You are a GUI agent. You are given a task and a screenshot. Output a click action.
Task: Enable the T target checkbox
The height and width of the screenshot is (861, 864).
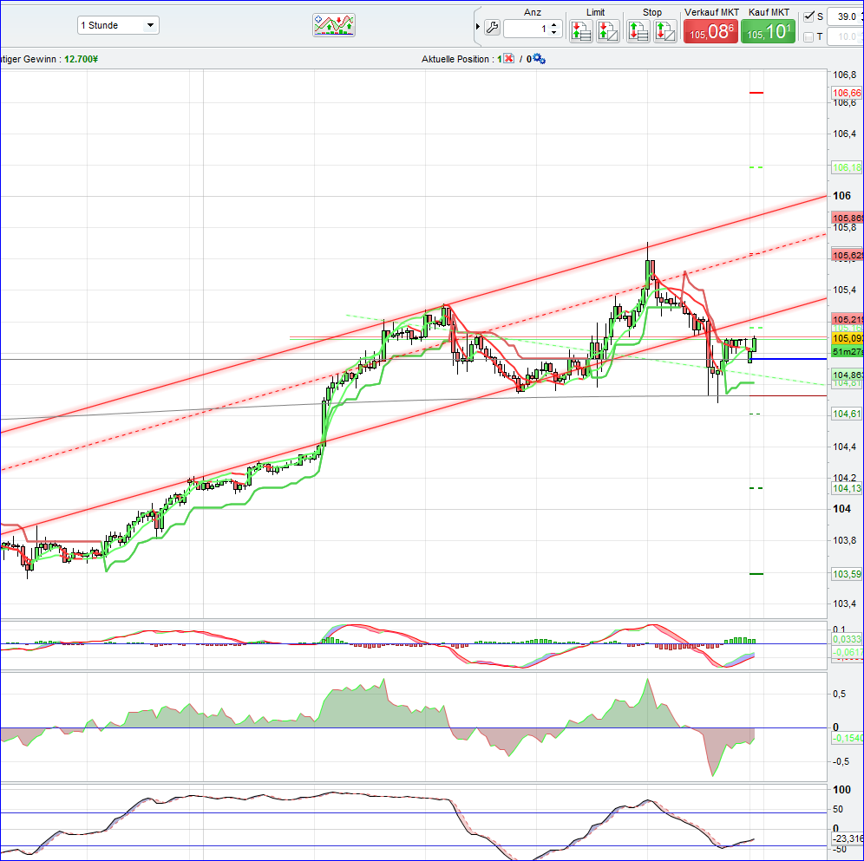(809, 36)
